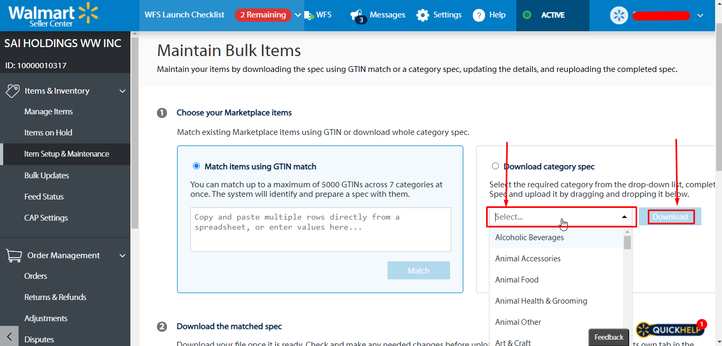Collapse the sidebar with left arrow
722x346 pixels.
pos(9,336)
